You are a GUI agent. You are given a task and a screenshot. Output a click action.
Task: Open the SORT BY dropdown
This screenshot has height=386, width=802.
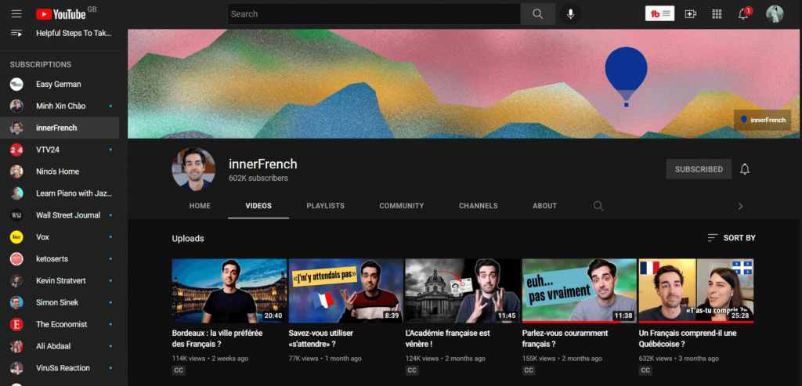click(x=732, y=238)
